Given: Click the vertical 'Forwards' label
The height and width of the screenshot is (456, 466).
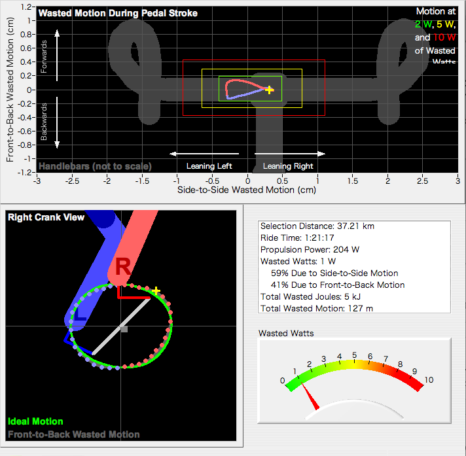Looking at the screenshot, I should click(x=44, y=56).
